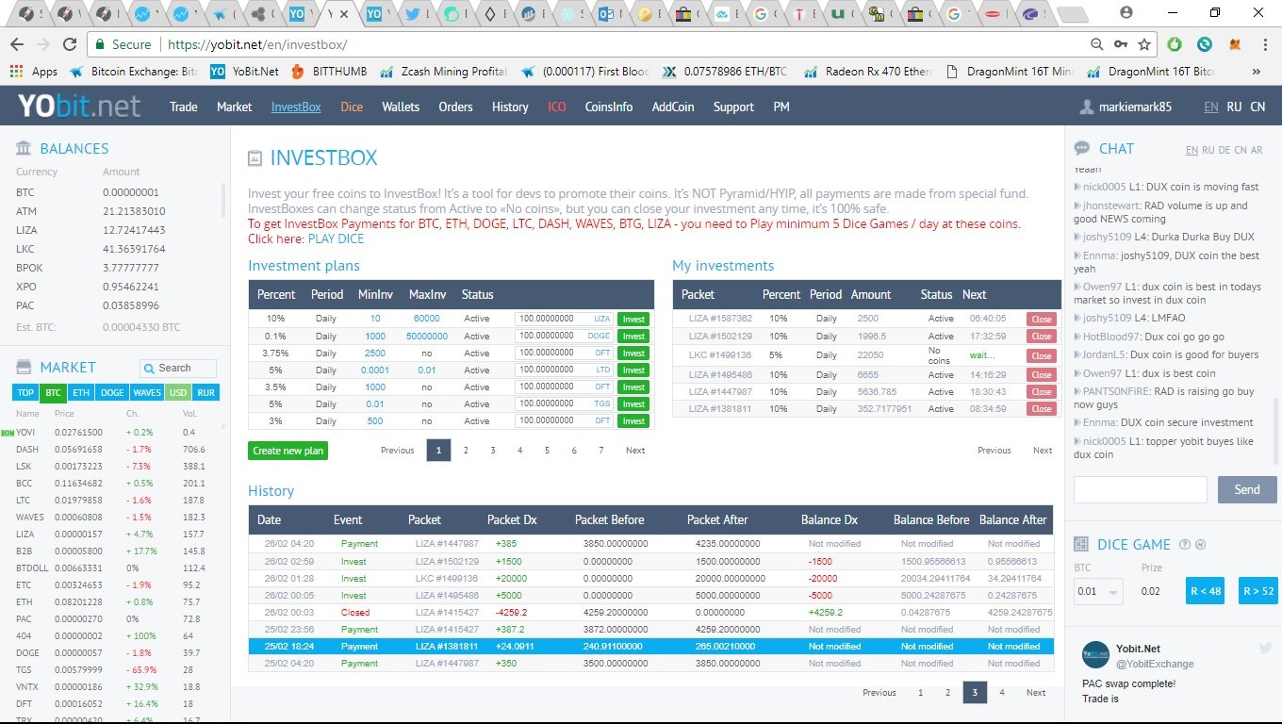Go back with browser back arrow
The image size is (1282, 724).
pyautogui.click(x=17, y=44)
